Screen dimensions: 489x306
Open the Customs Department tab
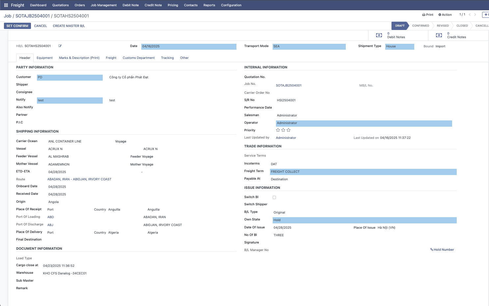tap(139, 58)
